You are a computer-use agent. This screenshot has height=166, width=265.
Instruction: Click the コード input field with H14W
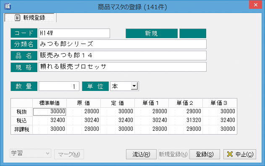pos(74,33)
